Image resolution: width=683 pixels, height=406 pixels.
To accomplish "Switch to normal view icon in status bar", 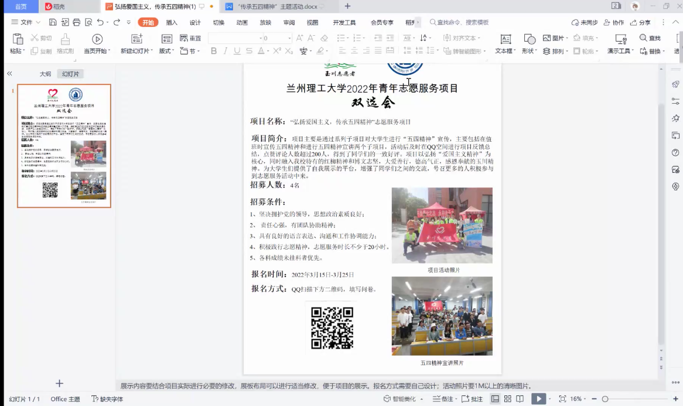I will [x=495, y=398].
